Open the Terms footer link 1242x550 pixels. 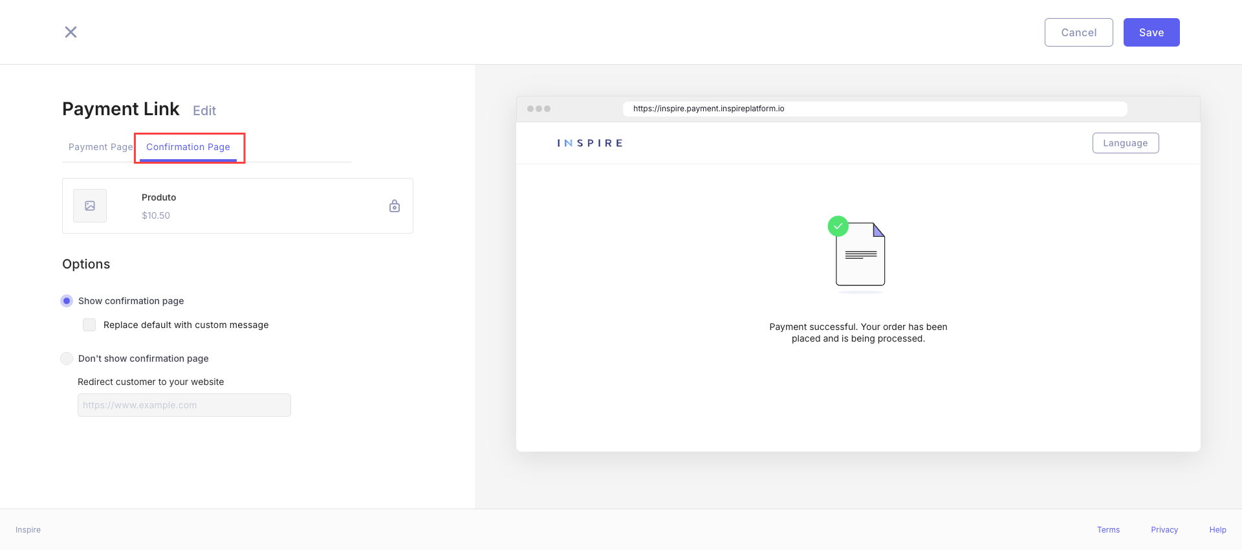(1108, 530)
